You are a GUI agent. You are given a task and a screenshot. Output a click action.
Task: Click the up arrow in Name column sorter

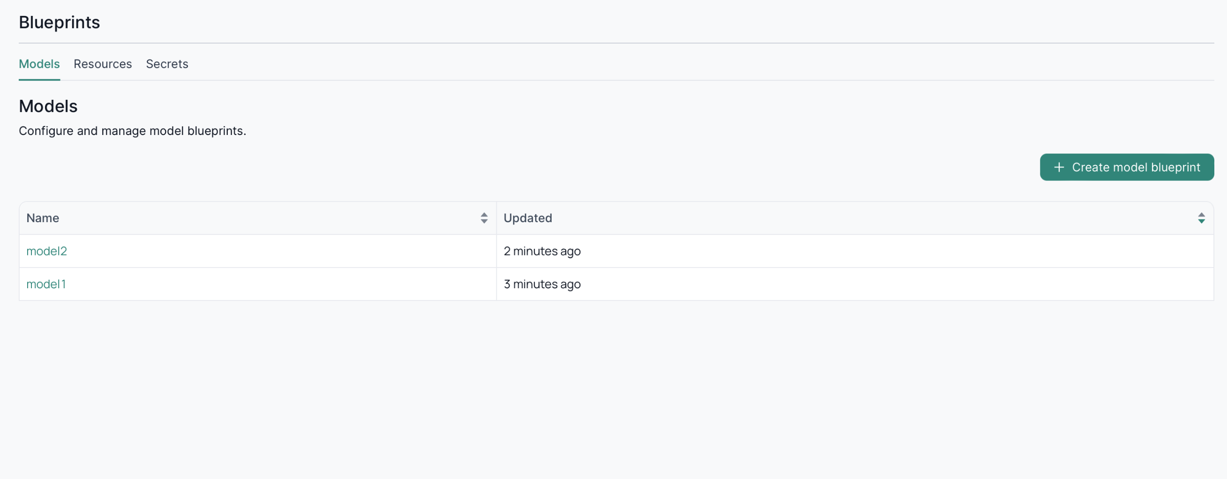[484, 215]
